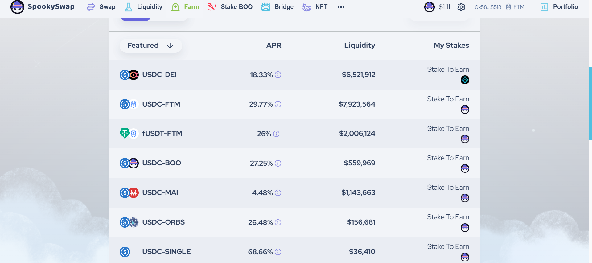Open the Liquidity page
The image size is (592, 263).
pyautogui.click(x=143, y=7)
